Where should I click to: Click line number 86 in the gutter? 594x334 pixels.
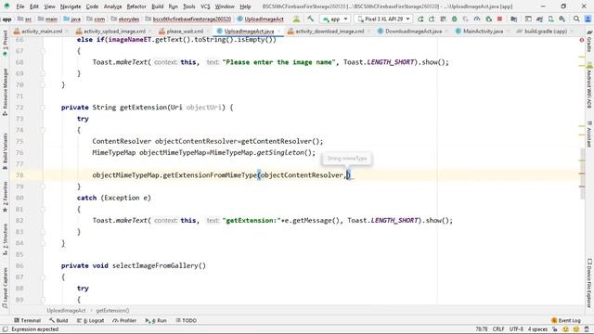click(x=19, y=266)
